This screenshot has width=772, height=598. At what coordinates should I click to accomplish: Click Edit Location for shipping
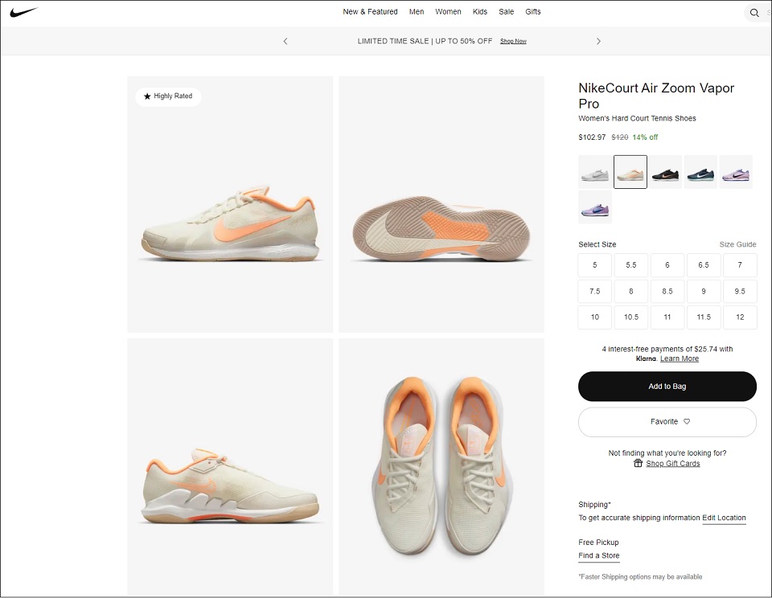[x=724, y=518]
